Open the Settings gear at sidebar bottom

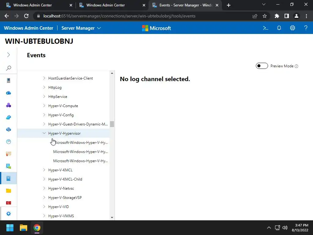coord(8,214)
